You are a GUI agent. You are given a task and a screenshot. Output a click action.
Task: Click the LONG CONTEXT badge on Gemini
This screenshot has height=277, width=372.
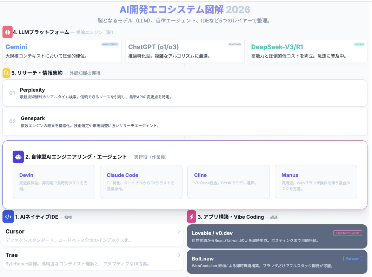(110, 44)
